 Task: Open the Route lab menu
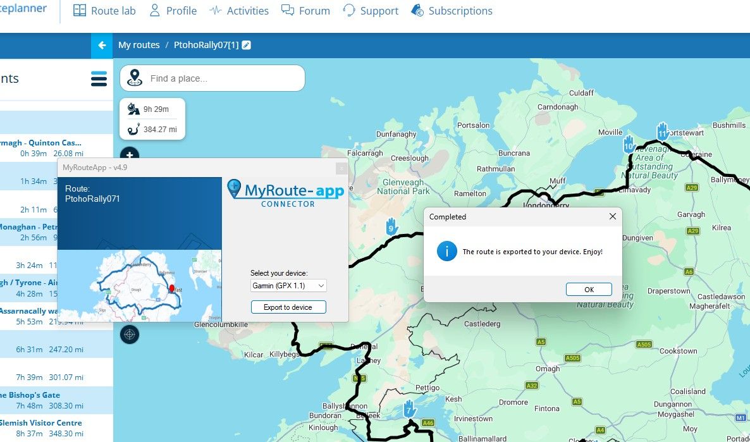(x=104, y=11)
